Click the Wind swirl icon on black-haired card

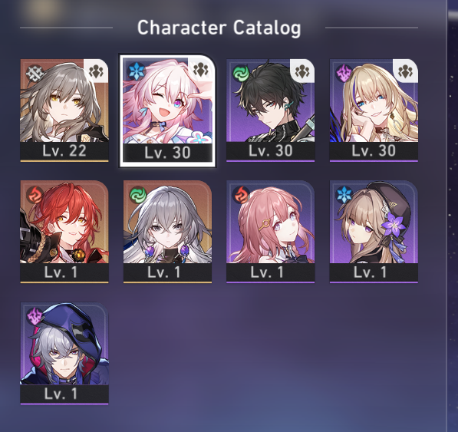(241, 73)
